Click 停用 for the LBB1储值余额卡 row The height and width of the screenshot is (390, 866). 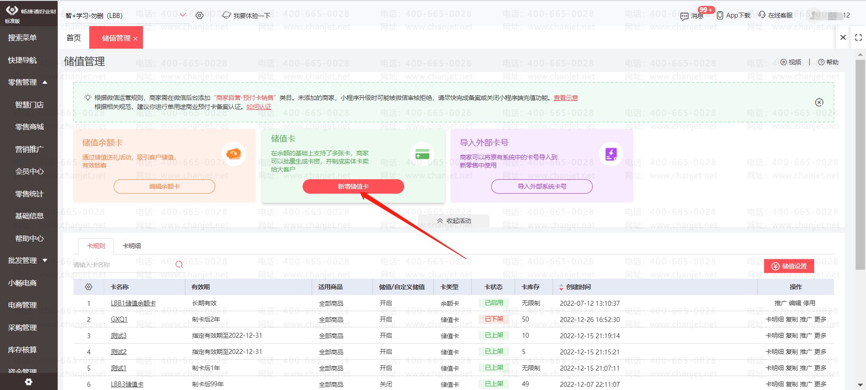tap(809, 303)
